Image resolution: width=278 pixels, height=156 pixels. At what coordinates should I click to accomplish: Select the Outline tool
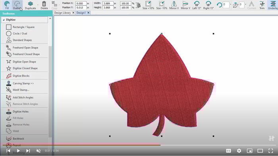coord(17,5)
